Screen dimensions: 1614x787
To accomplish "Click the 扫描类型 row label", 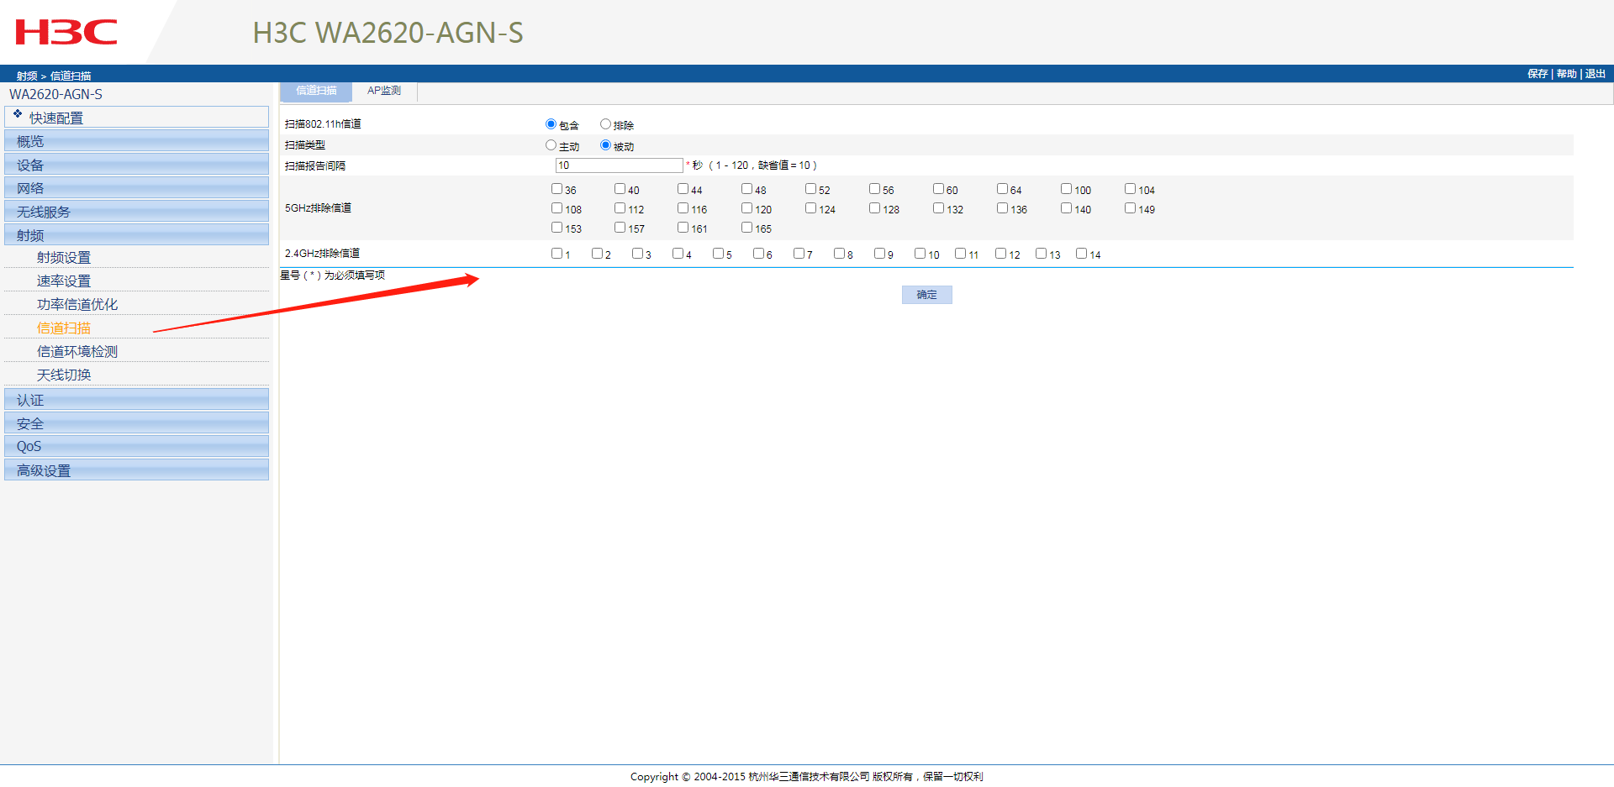I will (305, 145).
